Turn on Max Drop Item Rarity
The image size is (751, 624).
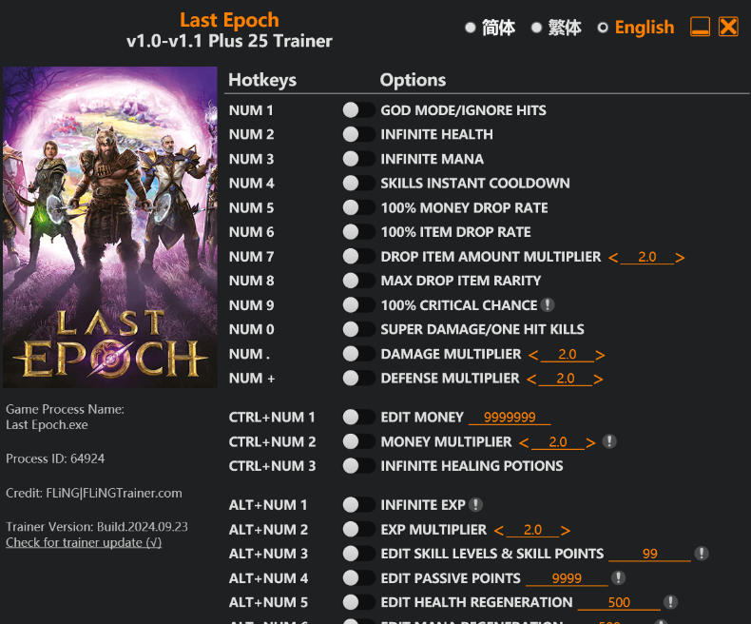[358, 281]
